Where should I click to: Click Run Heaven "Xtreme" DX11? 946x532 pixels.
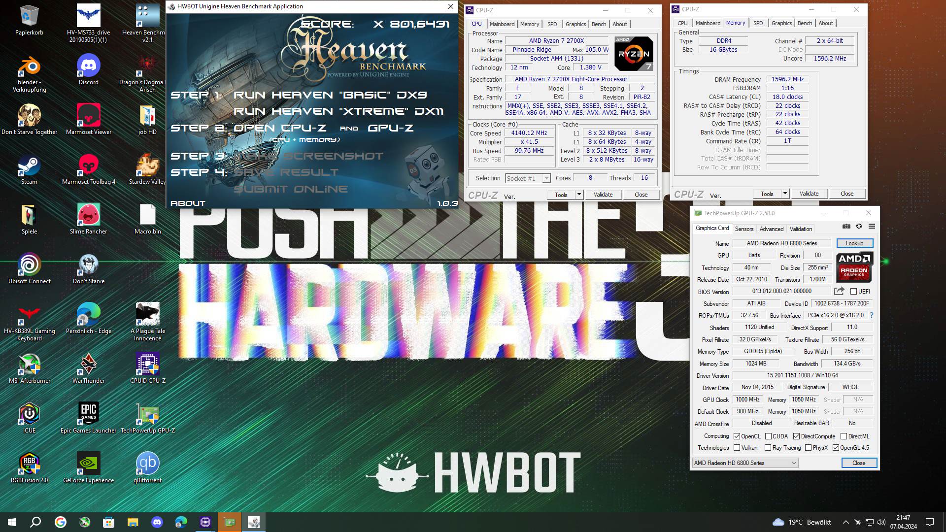338,111
